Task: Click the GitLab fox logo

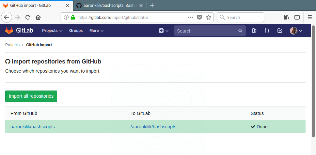Action: 9,31
